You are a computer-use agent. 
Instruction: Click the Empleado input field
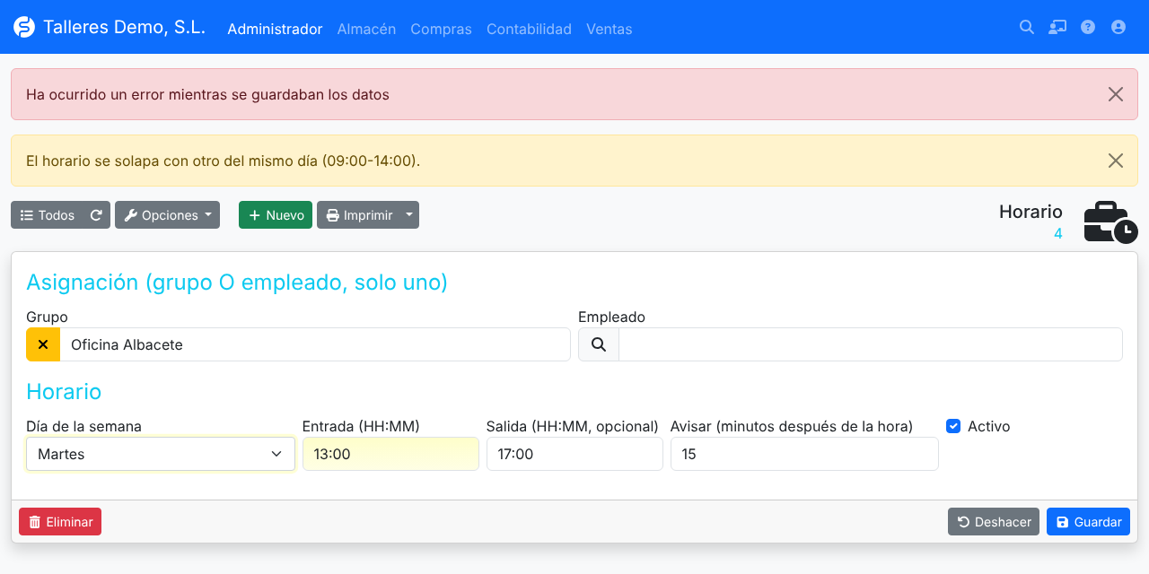[x=871, y=344]
